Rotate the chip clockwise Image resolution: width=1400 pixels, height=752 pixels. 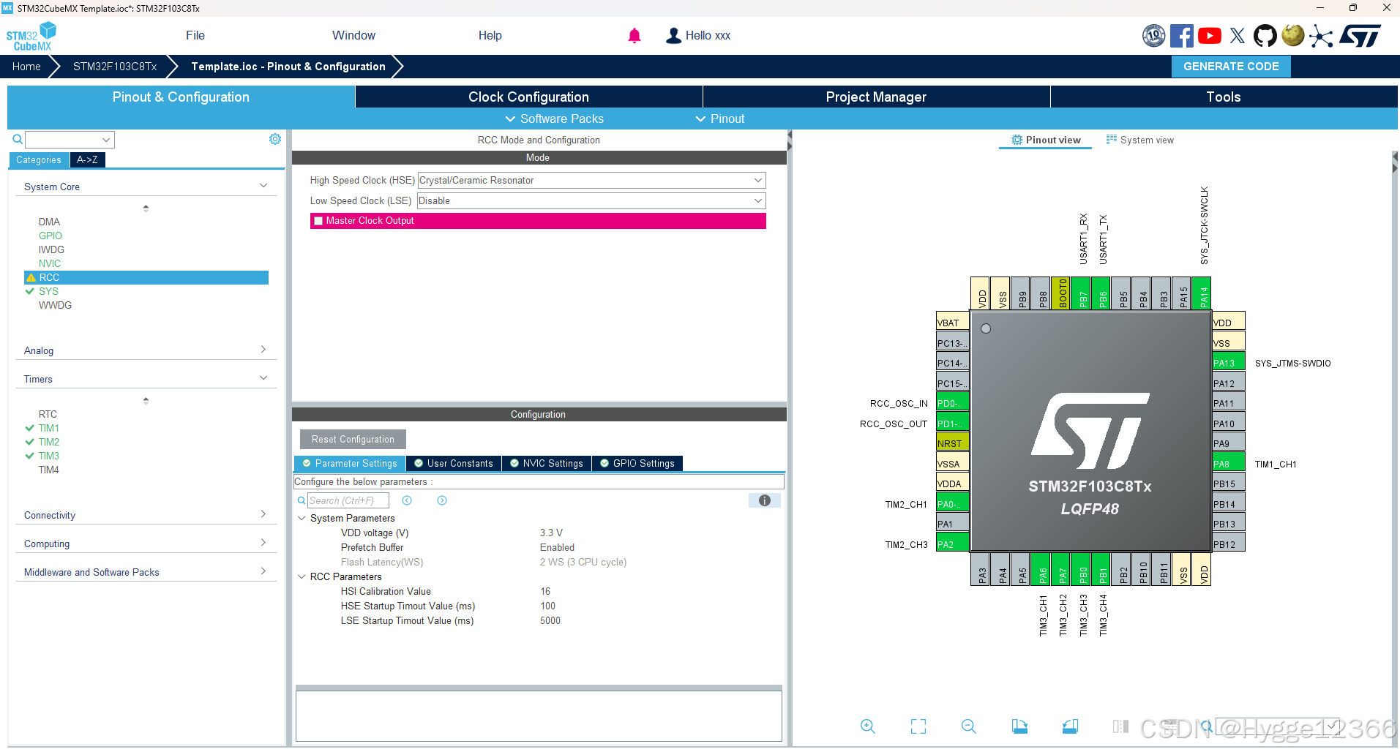pos(1019,726)
